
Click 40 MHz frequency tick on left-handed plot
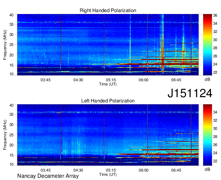[x=11, y=105]
